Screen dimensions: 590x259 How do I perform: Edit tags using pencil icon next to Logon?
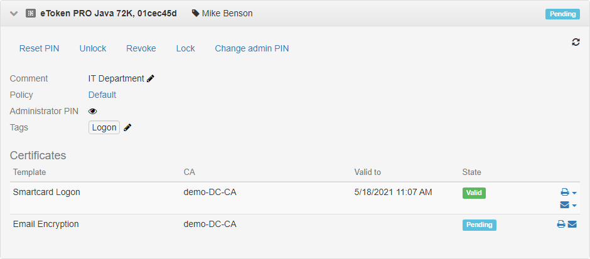[127, 127]
